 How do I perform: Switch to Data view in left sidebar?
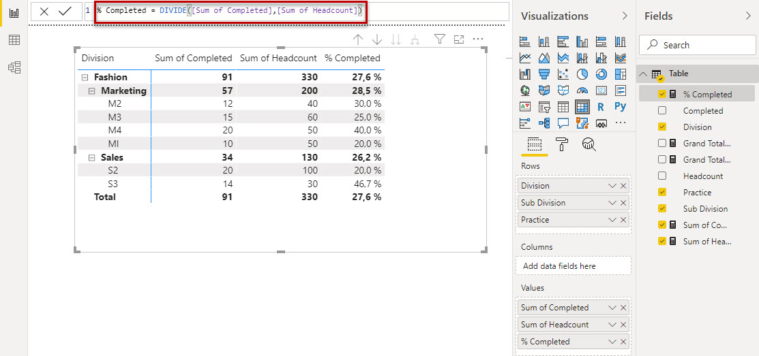click(x=14, y=40)
